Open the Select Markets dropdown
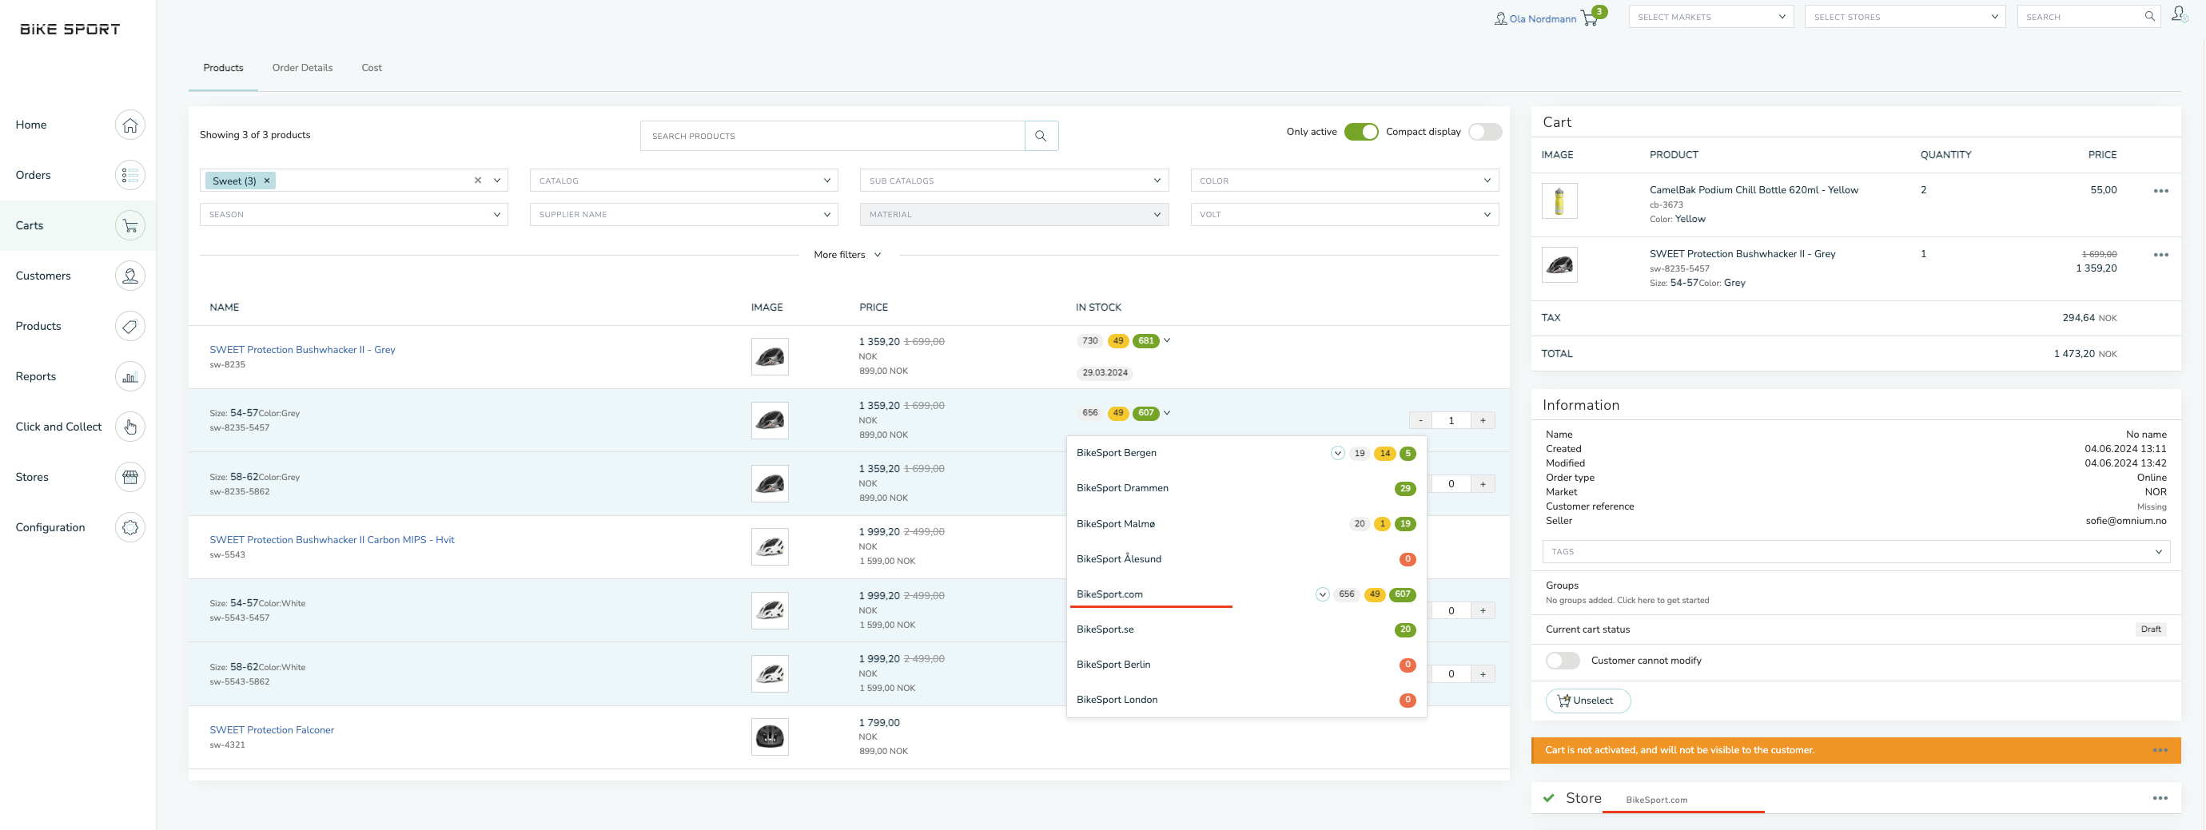This screenshot has height=830, width=2206. [x=1711, y=17]
